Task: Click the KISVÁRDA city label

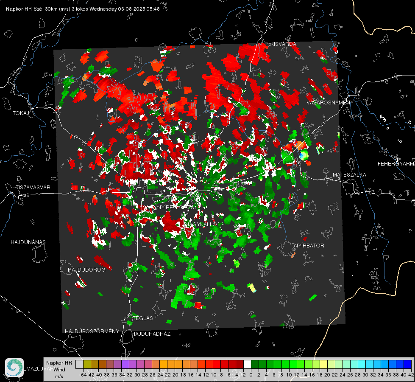Action: tap(283, 44)
